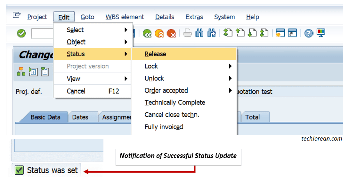Expand the Order accepted submenu
The height and width of the screenshot is (180, 349).
click(184, 90)
